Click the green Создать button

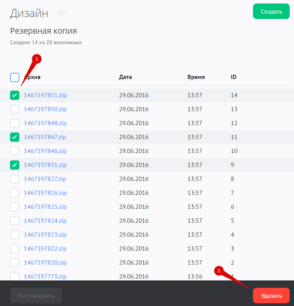(271, 11)
